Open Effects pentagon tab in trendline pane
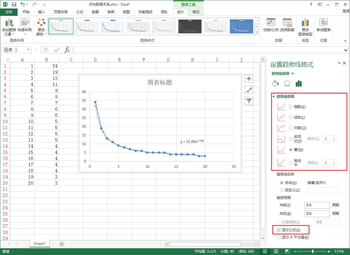The image size is (350, 255). 287,84
